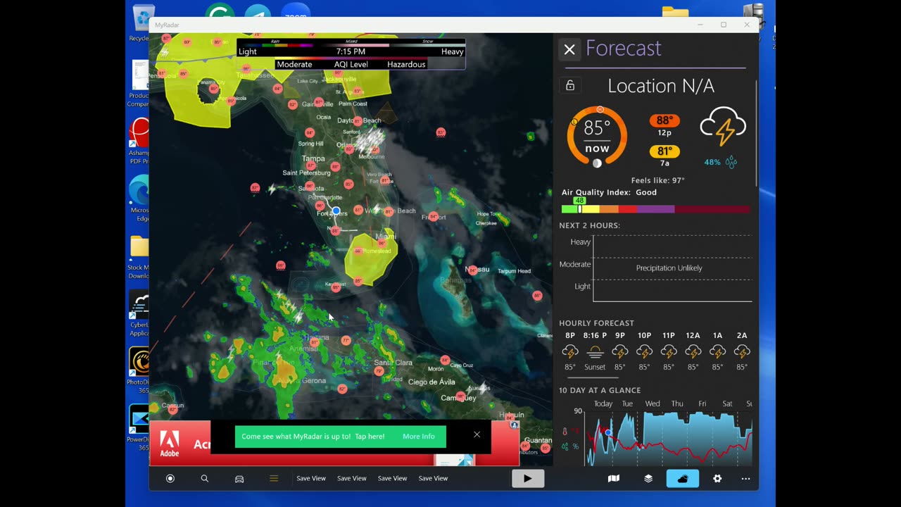Click the Miami city label
901x507 pixels.
[x=386, y=237]
